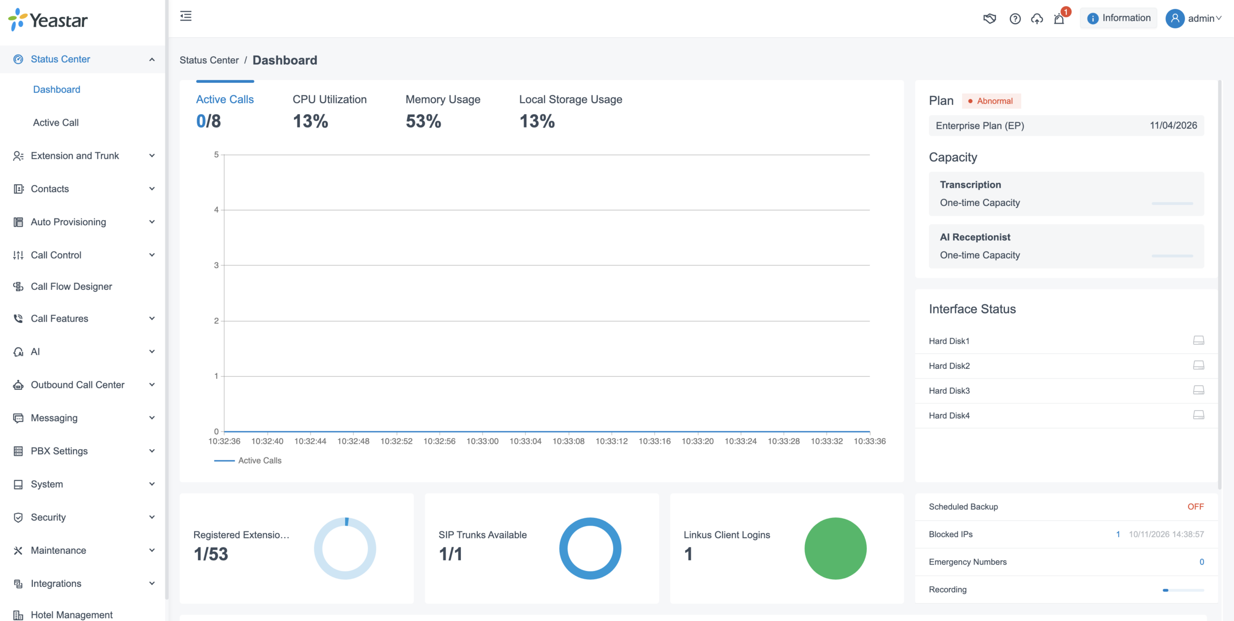Open the Hotel Management menu item

(x=82, y=615)
